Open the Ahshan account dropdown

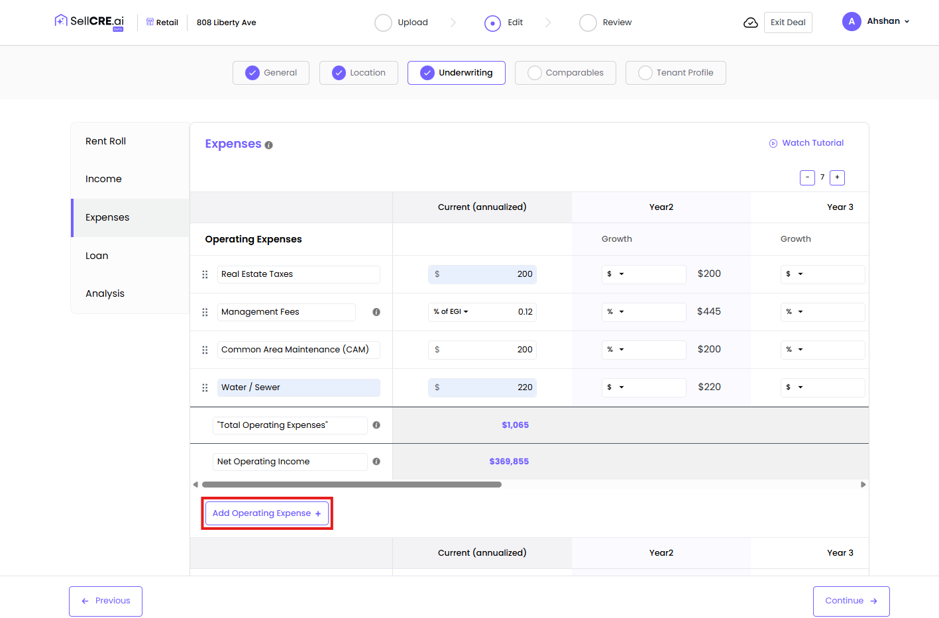click(x=889, y=21)
